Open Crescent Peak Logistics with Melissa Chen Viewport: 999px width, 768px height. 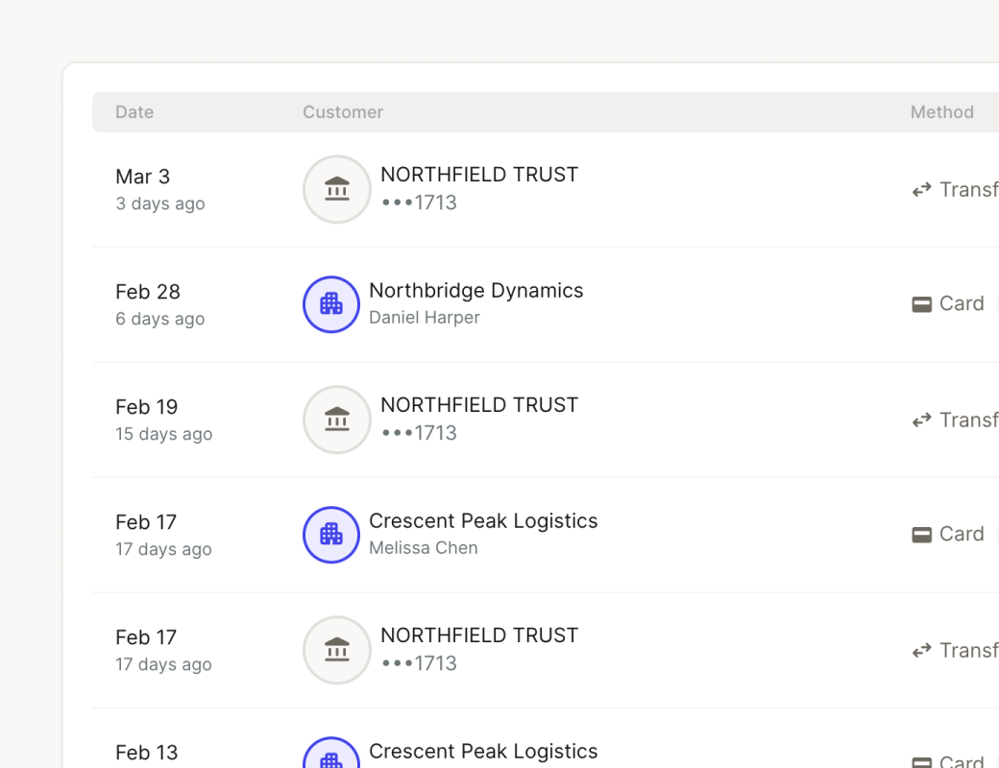pos(483,521)
